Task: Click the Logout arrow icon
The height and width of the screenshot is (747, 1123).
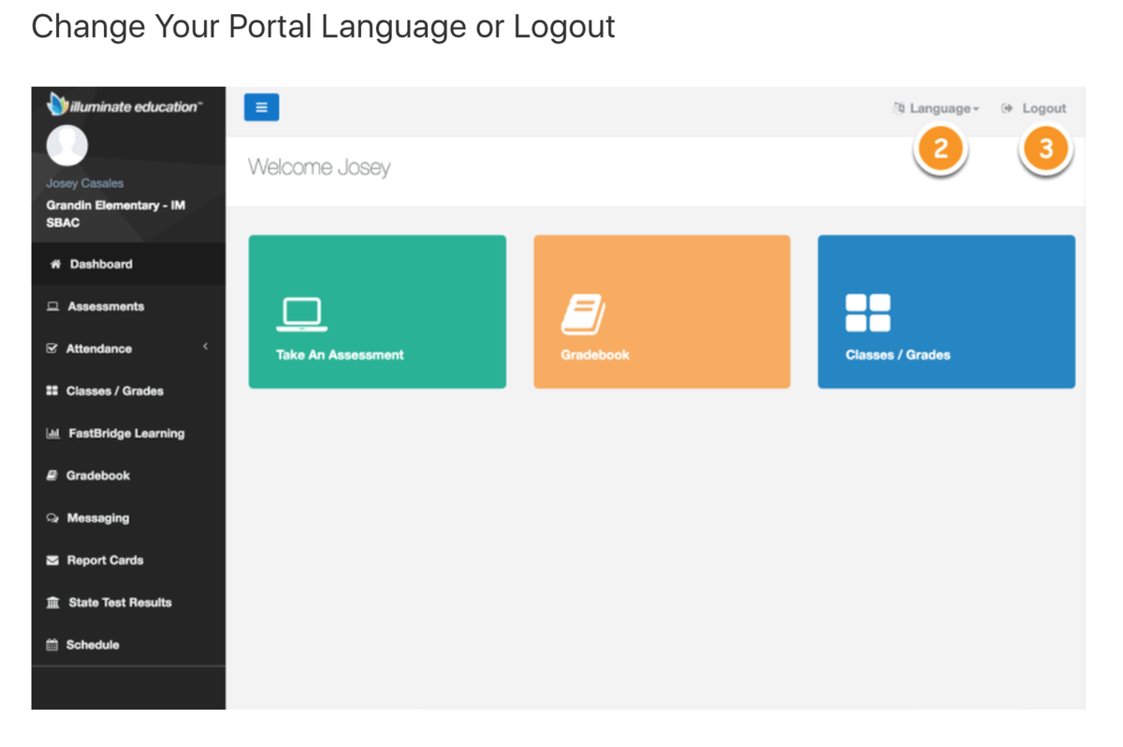Action: pos(1007,108)
